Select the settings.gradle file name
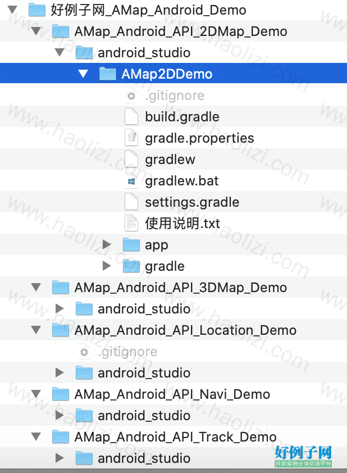Screen dimensions: 347x473 [192, 202]
